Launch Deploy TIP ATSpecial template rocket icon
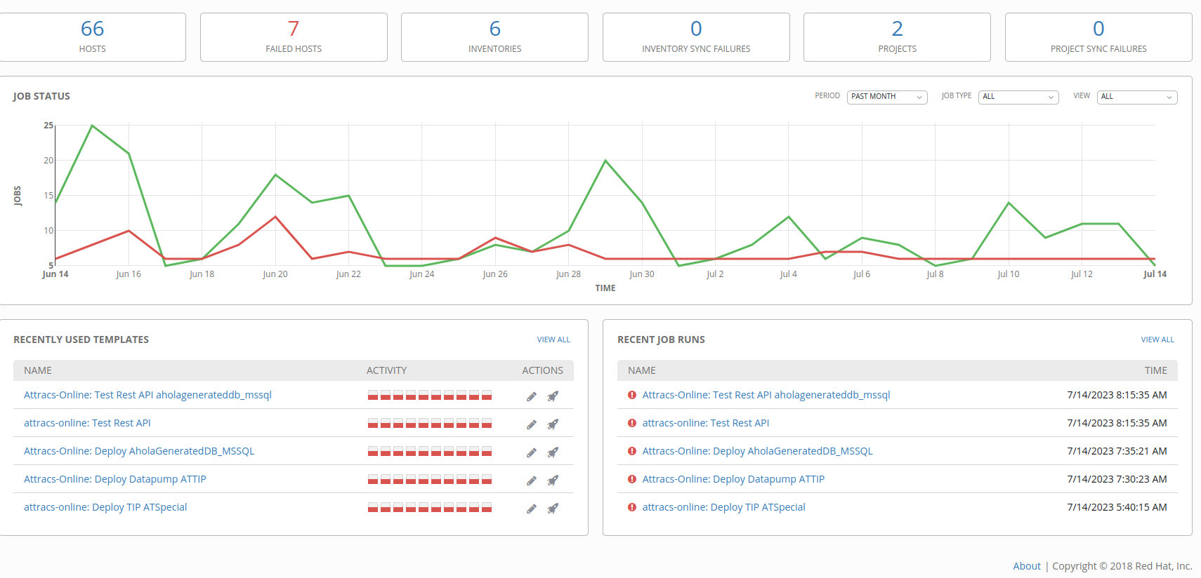Screen dimensions: 1201x578 coord(553,509)
